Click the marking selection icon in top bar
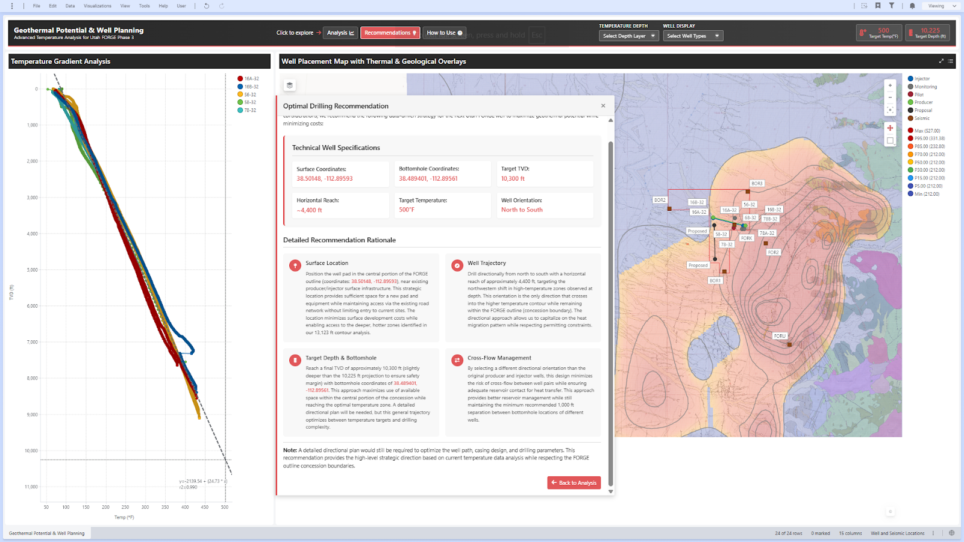 click(x=864, y=6)
